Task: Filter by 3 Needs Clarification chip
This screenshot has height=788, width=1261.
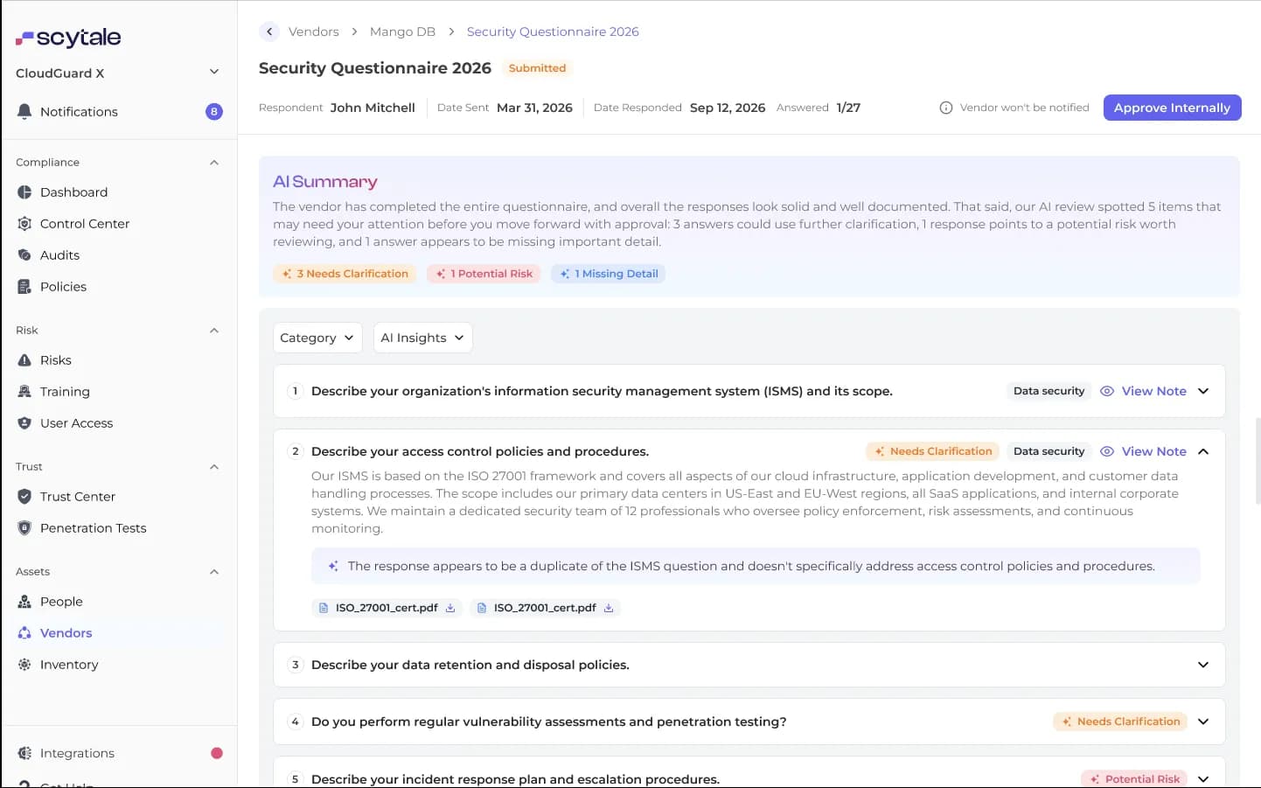Action: pyautogui.click(x=345, y=274)
